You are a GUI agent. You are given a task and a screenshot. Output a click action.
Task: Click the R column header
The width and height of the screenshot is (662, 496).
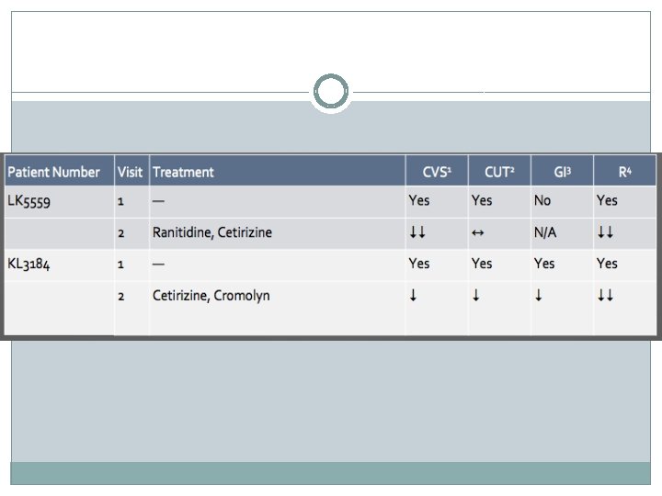(624, 172)
